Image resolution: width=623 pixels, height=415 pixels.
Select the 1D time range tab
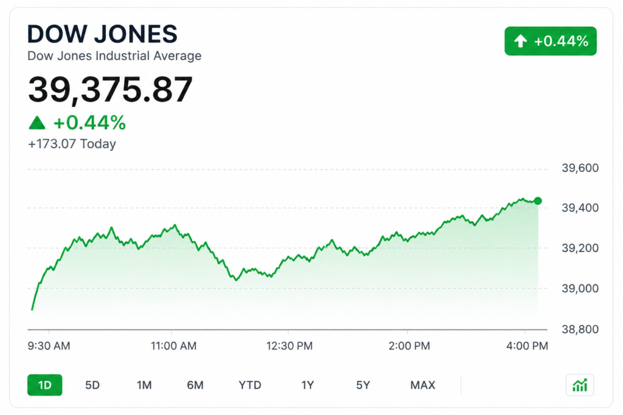(45, 385)
